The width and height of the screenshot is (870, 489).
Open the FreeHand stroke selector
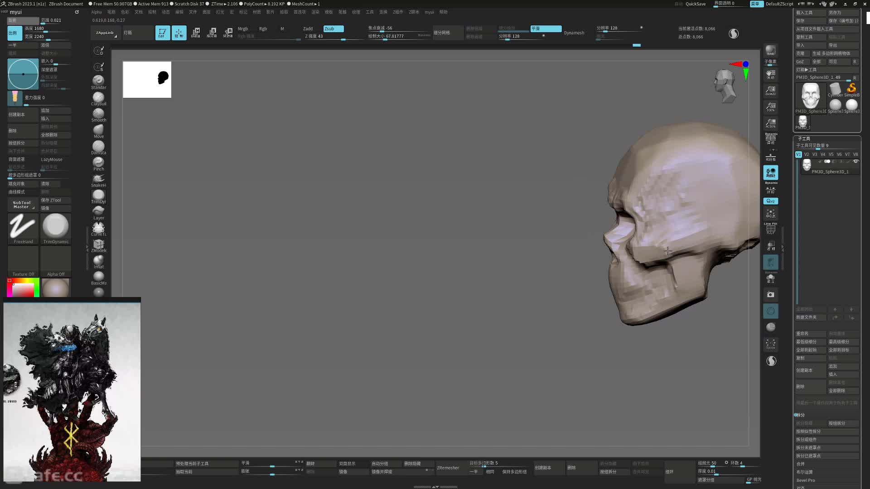[23, 228]
